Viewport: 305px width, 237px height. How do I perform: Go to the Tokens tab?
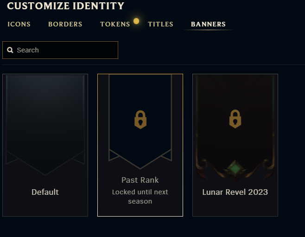(x=115, y=24)
